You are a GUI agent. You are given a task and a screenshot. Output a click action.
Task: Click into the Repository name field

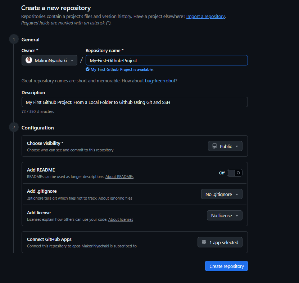pos(167,60)
